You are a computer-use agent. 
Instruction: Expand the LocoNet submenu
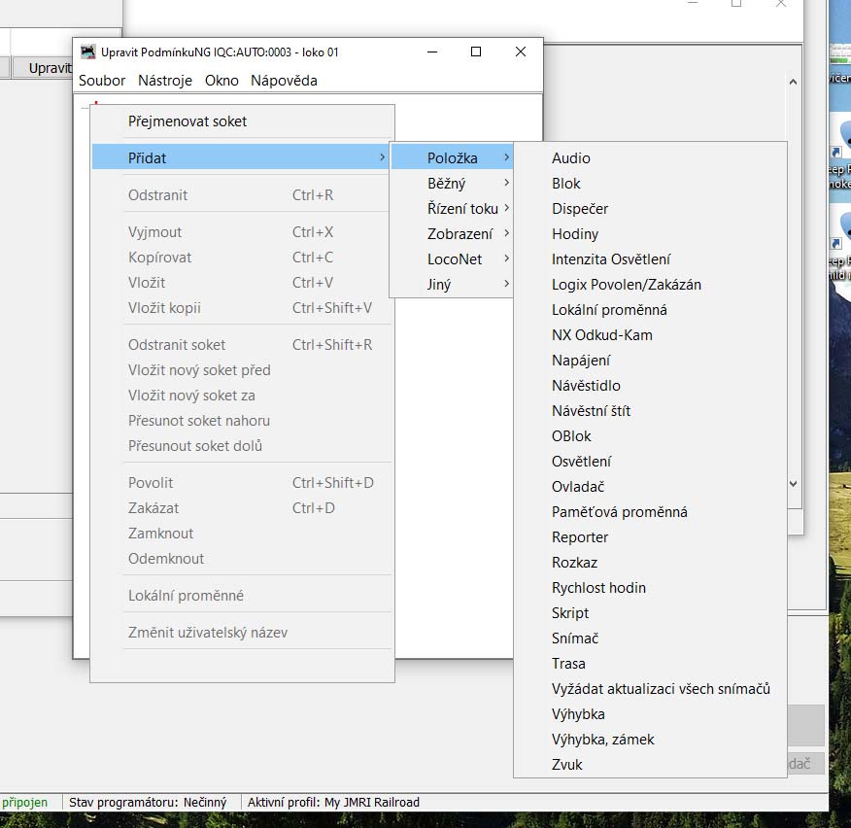(x=455, y=259)
